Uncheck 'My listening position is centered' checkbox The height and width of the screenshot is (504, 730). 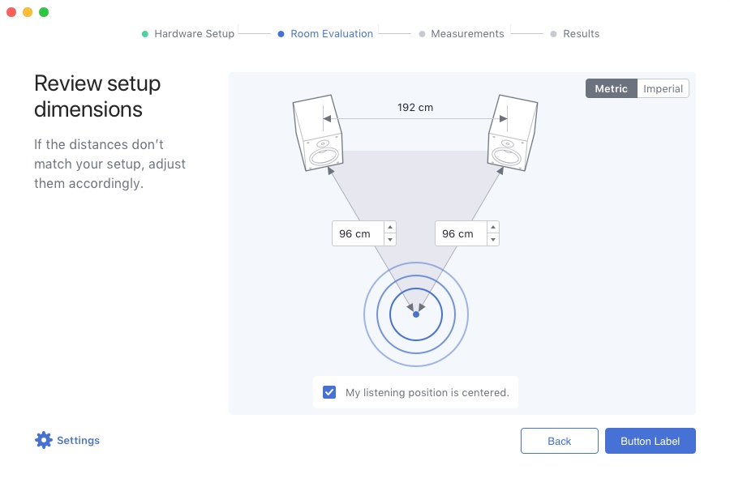[x=329, y=392]
